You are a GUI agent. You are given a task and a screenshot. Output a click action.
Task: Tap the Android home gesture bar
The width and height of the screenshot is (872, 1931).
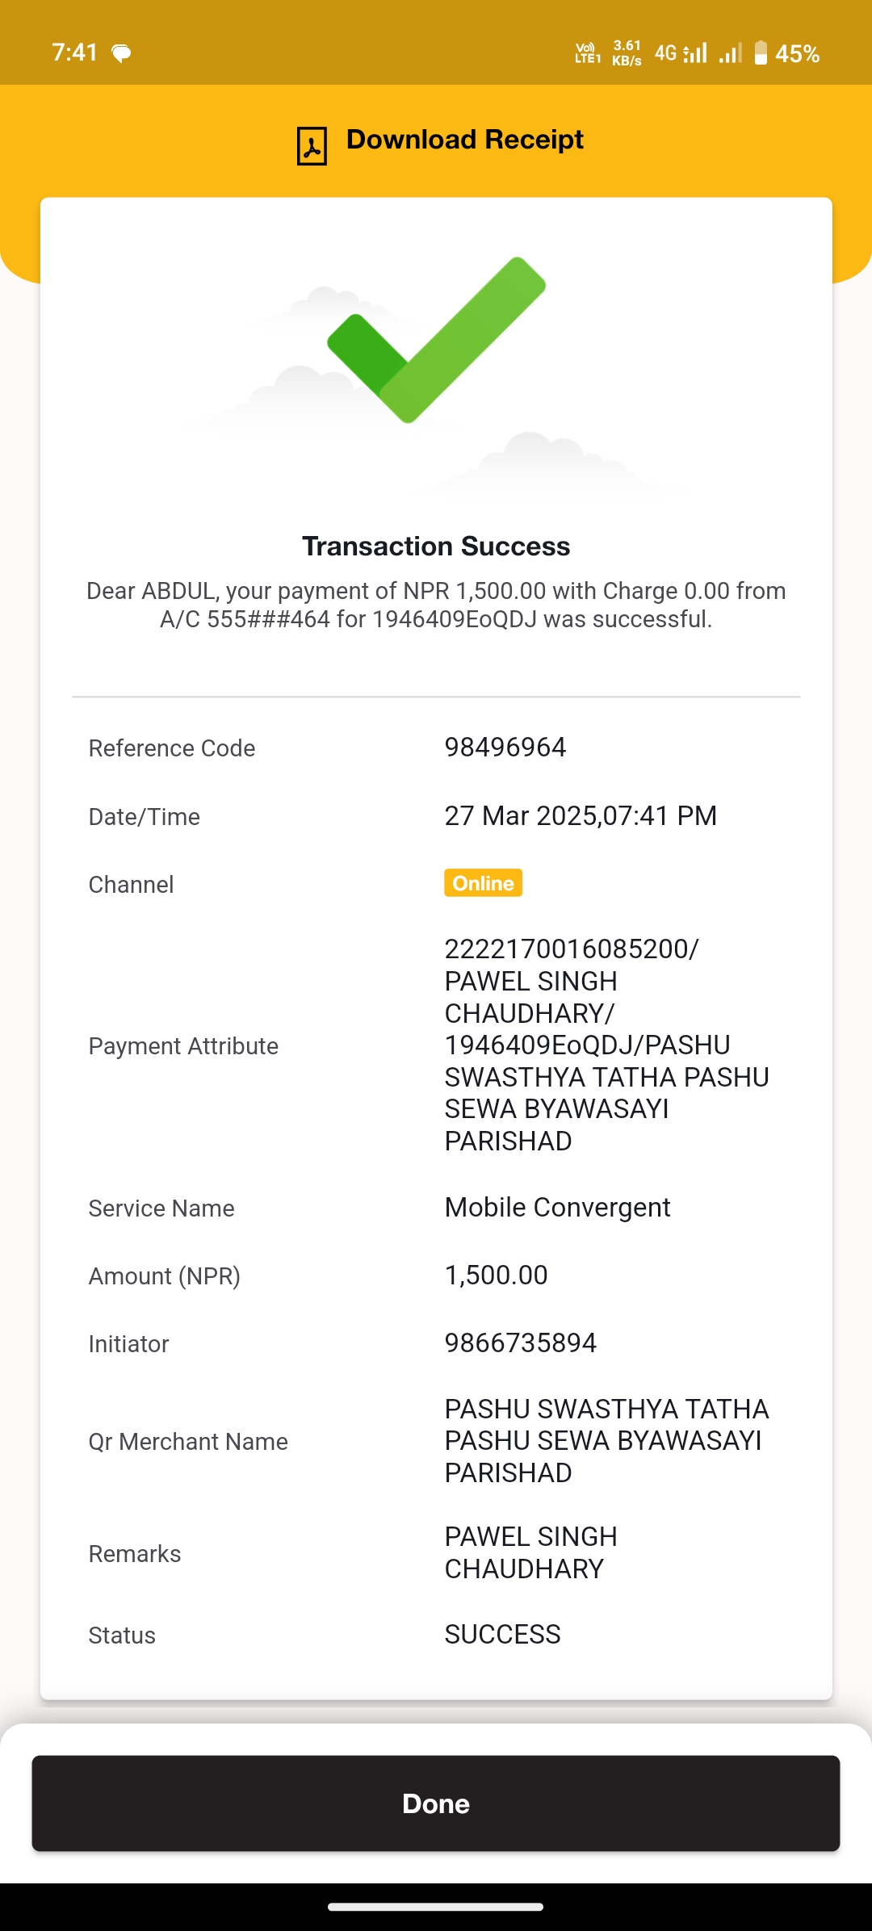(436, 1907)
